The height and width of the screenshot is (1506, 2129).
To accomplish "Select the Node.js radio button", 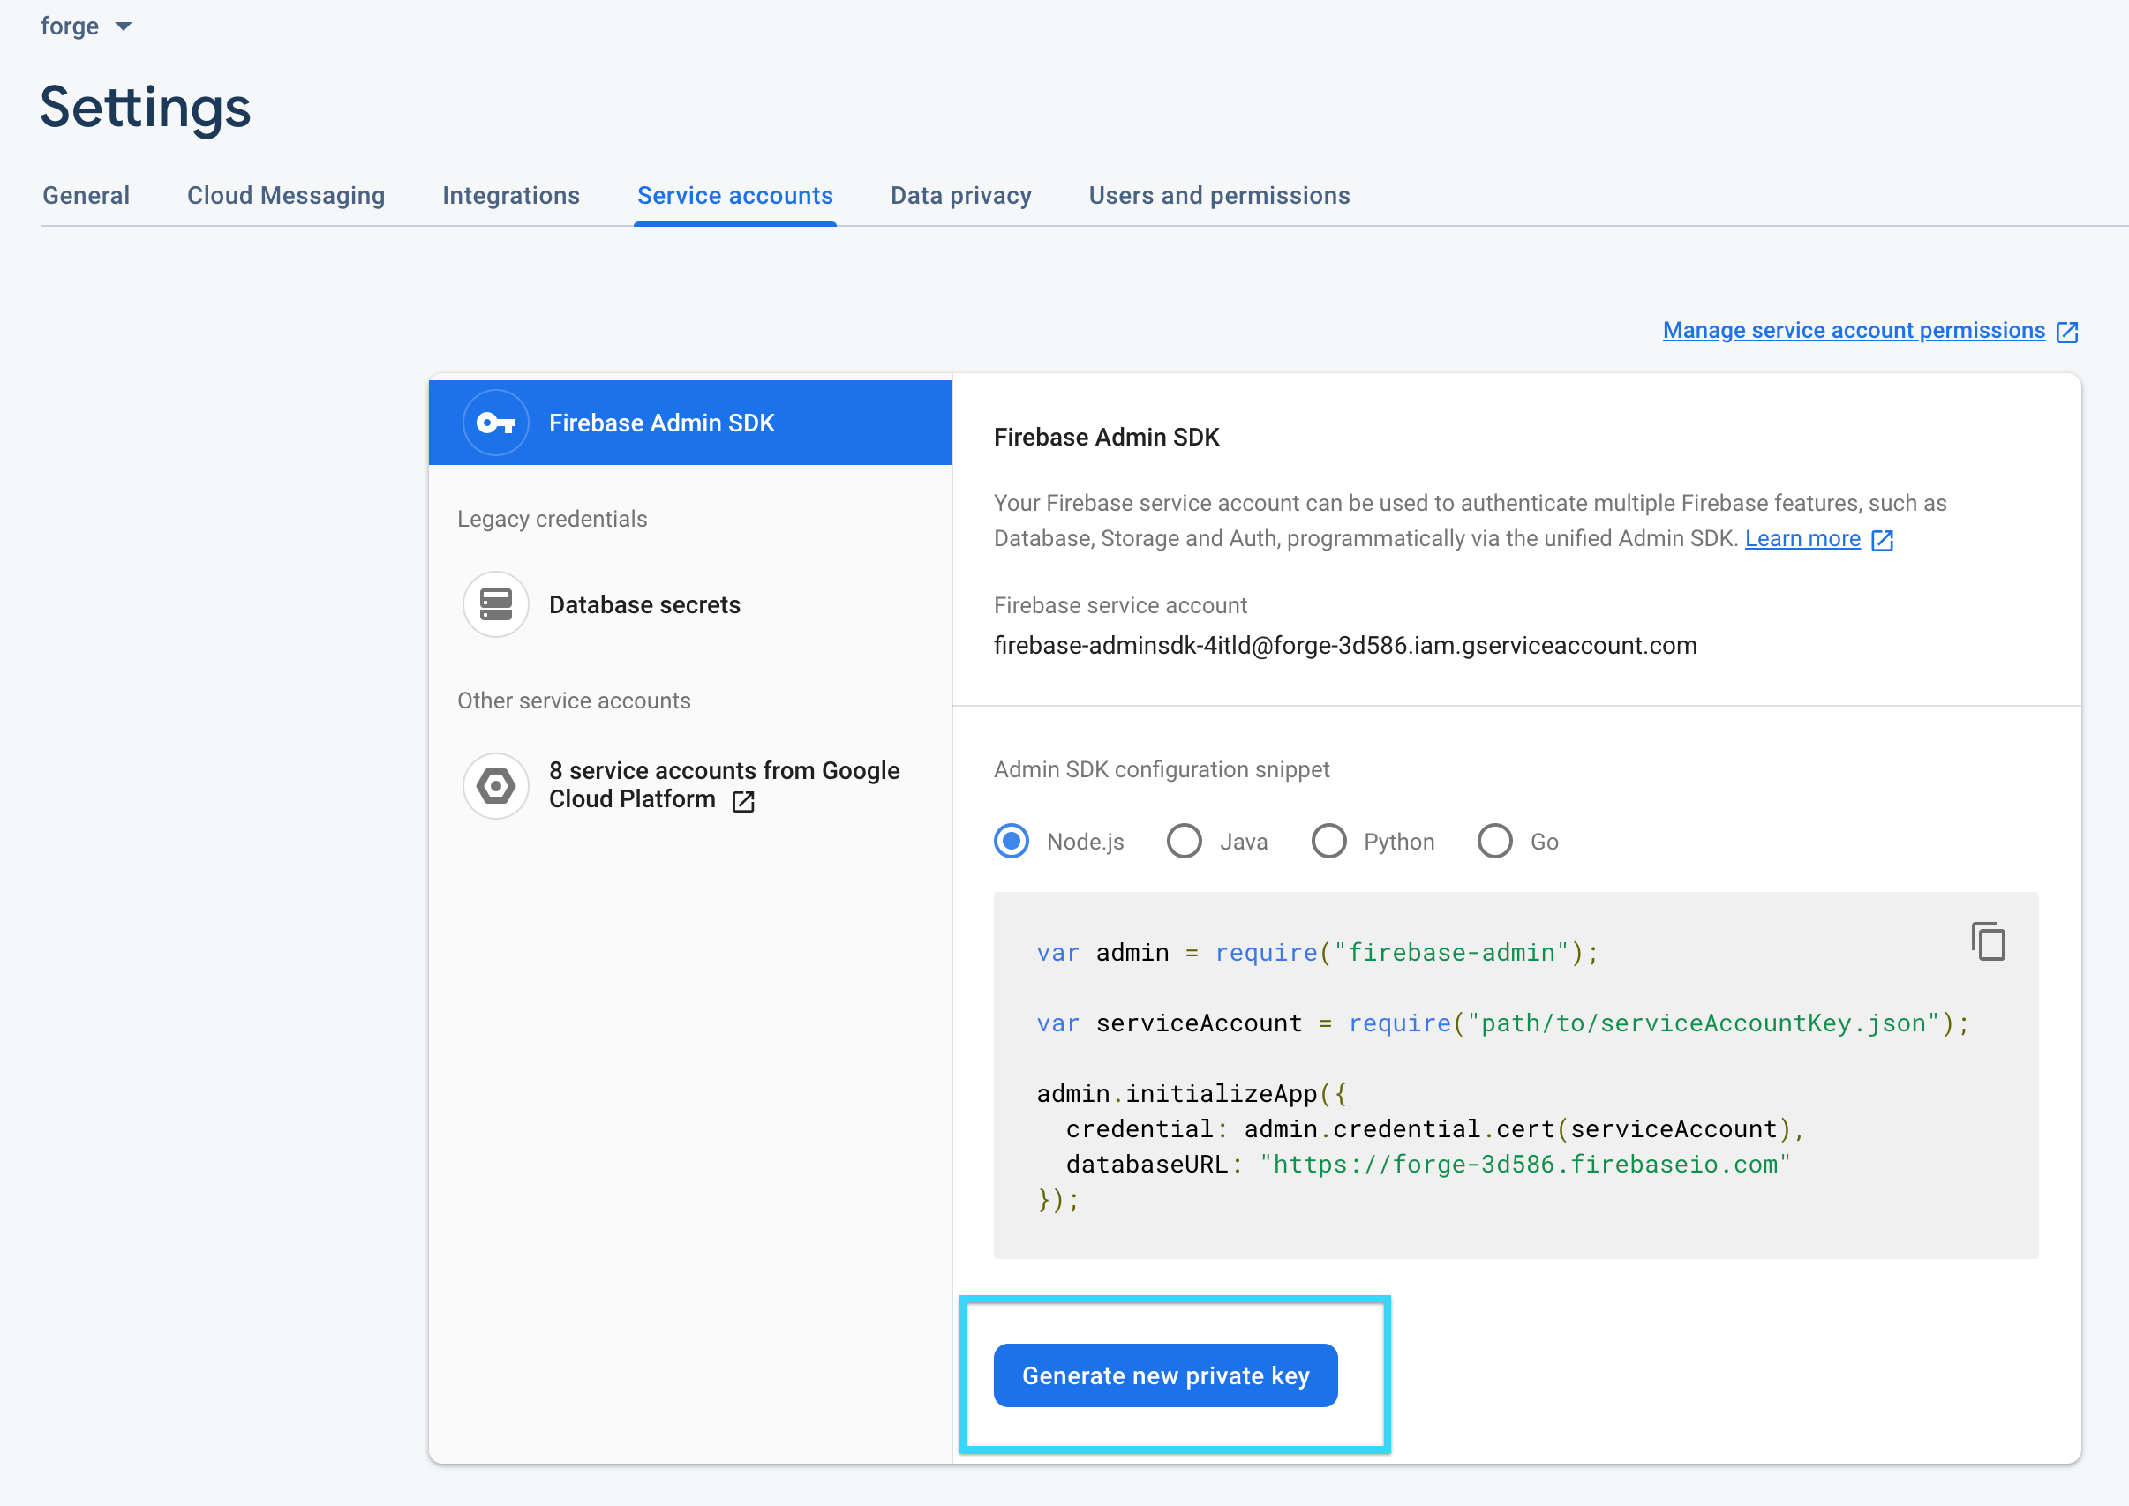I will tap(1012, 841).
